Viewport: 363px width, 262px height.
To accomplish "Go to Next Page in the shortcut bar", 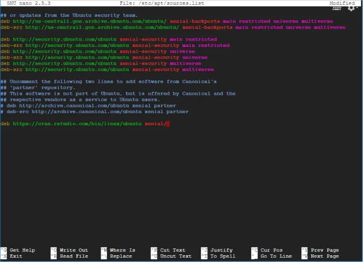I will pyautogui.click(x=325, y=256).
